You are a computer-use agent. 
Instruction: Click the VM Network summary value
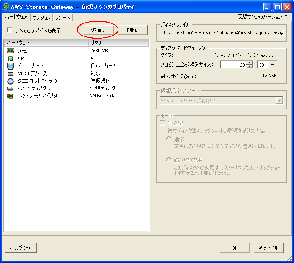pos(102,96)
